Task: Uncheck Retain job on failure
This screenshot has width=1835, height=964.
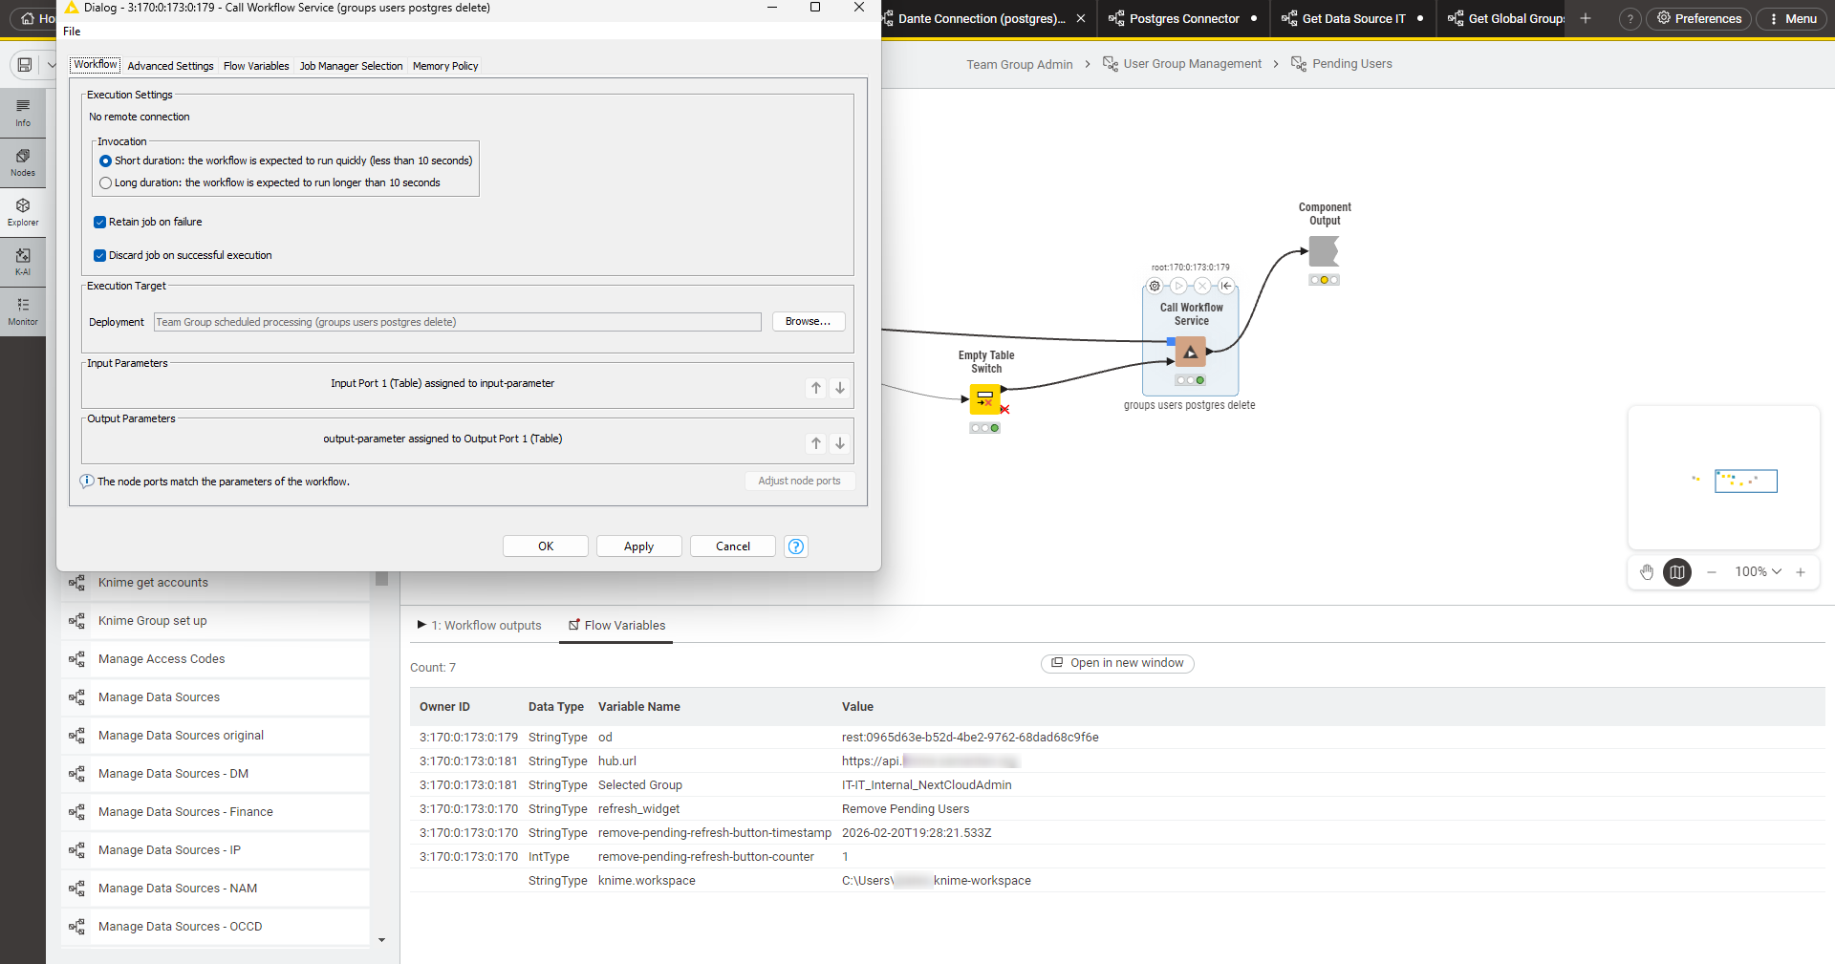Action: coord(100,223)
